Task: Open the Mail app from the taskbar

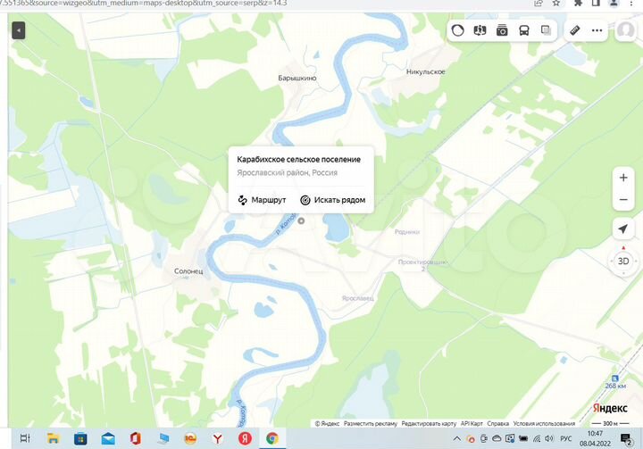Action: click(x=108, y=438)
